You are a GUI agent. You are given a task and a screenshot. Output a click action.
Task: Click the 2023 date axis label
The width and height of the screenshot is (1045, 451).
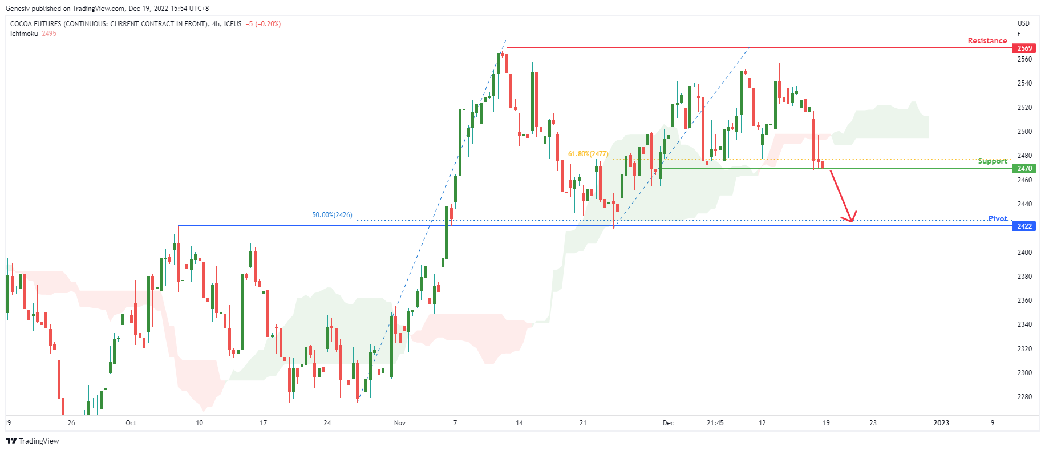(941, 423)
